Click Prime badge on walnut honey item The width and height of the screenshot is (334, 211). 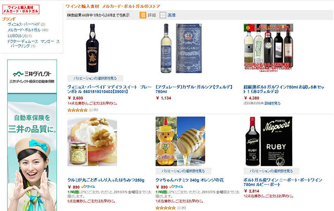[x=88, y=187]
